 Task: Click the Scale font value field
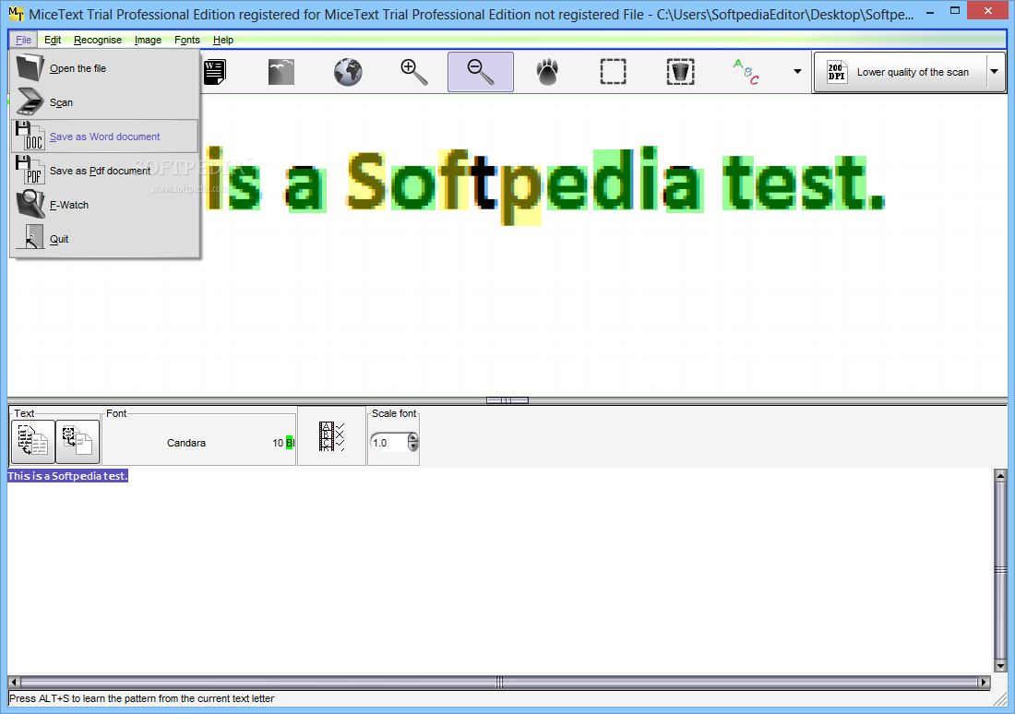389,443
